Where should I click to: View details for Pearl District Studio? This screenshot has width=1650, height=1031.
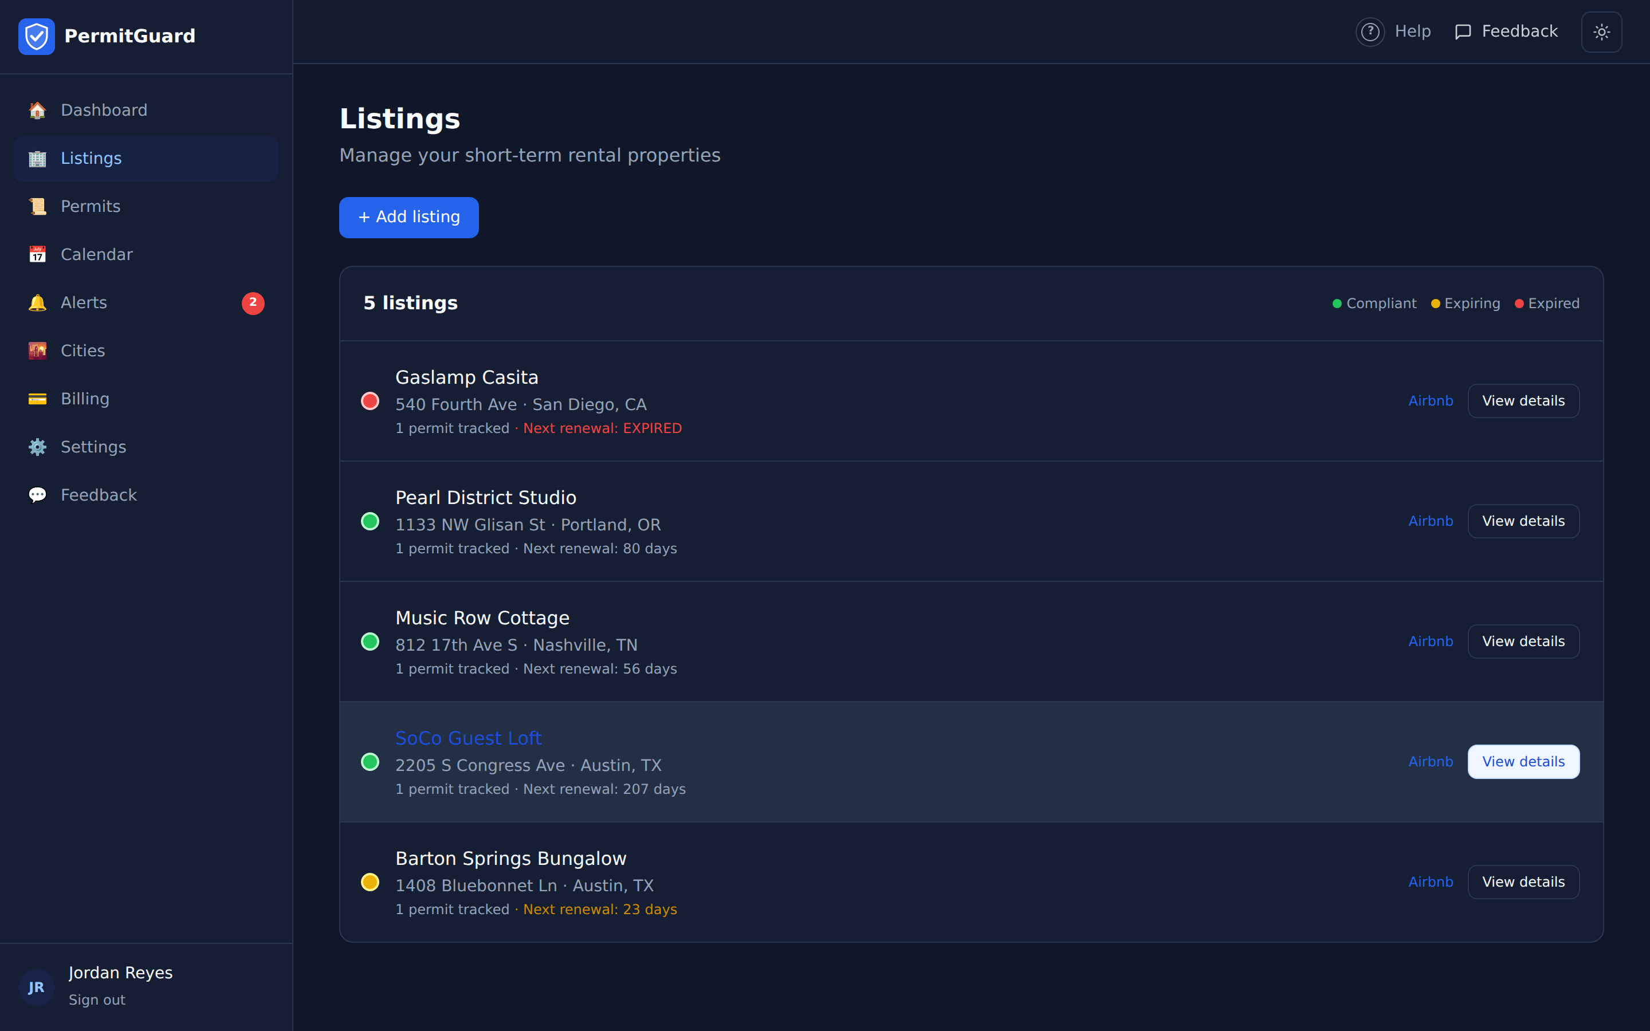point(1523,521)
